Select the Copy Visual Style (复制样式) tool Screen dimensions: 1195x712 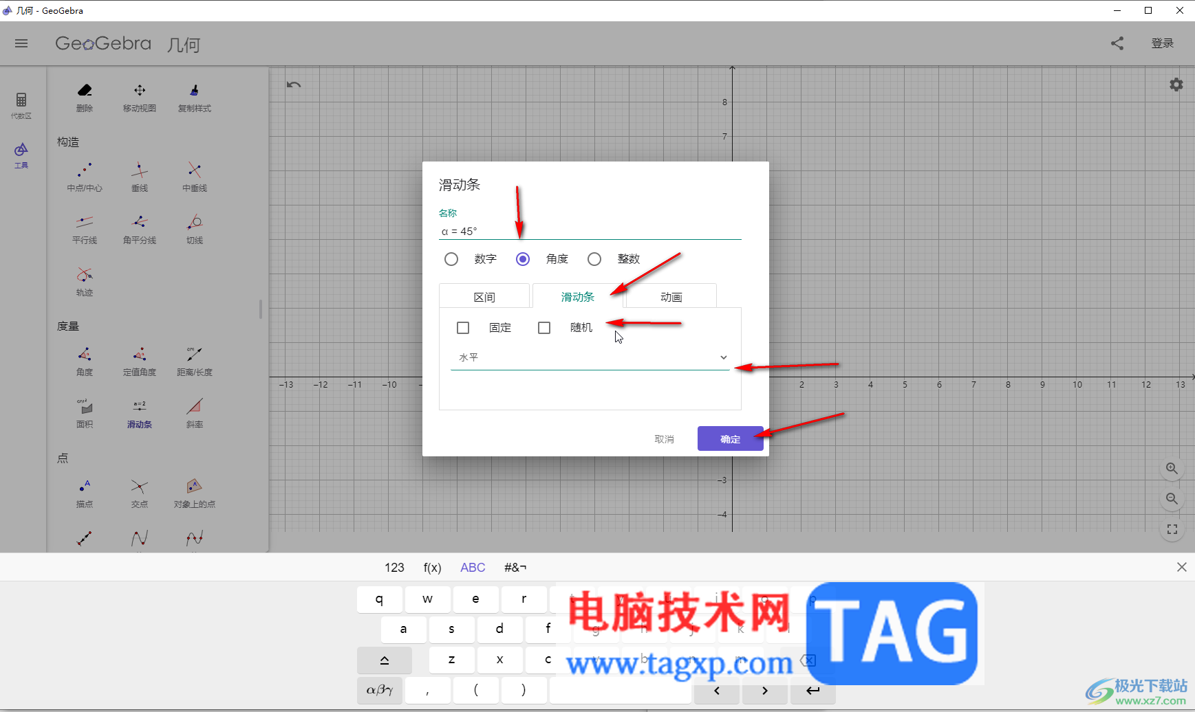[195, 98]
